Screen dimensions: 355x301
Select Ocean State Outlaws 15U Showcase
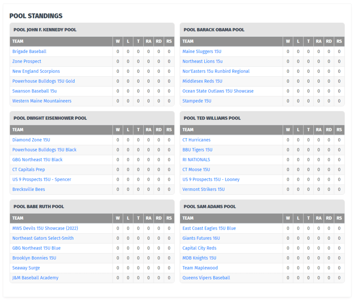218,91
